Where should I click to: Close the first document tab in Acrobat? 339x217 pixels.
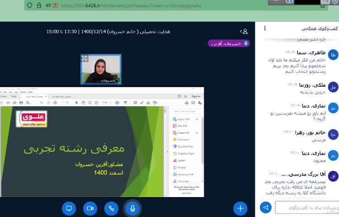(x=46, y=96)
